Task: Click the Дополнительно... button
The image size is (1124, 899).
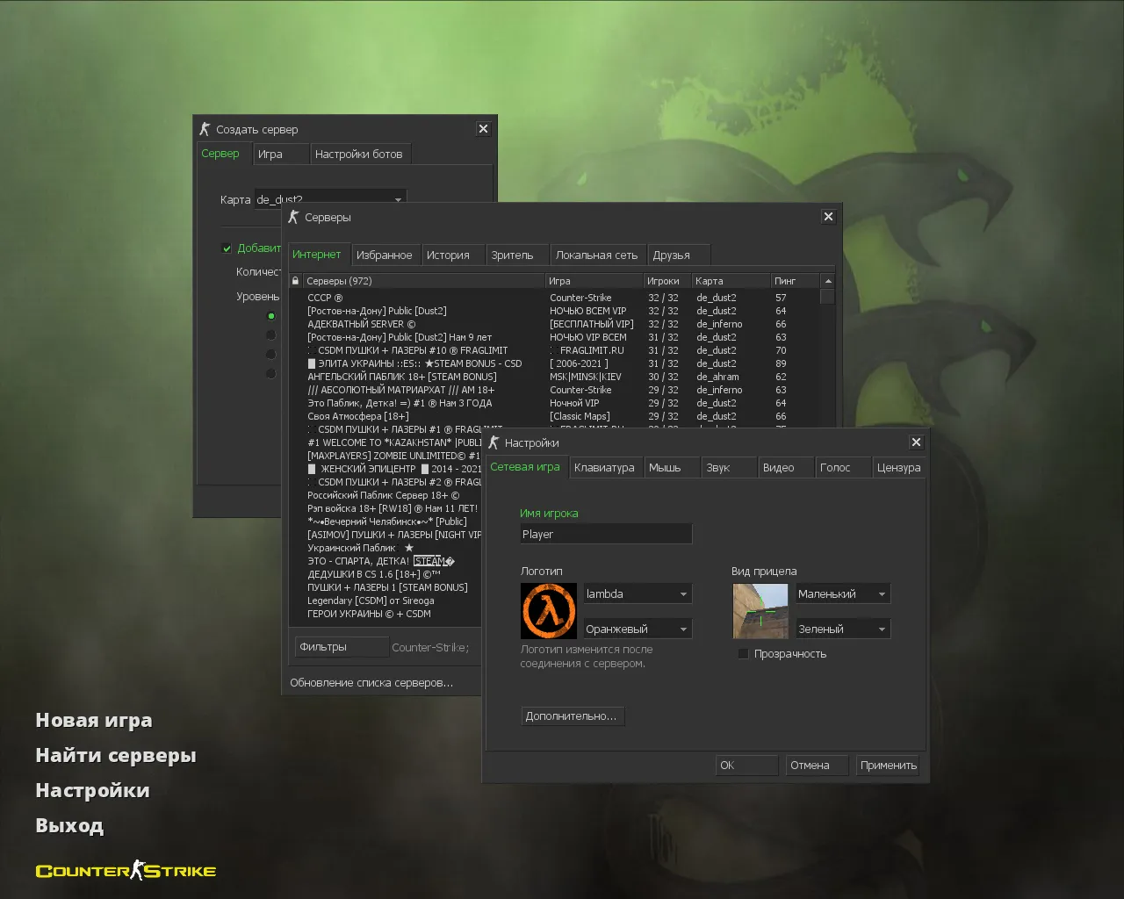Action: pyautogui.click(x=572, y=716)
